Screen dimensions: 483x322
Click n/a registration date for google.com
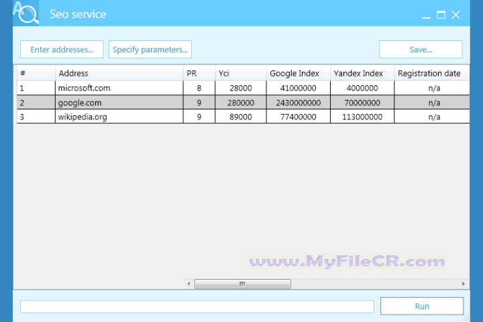click(432, 102)
